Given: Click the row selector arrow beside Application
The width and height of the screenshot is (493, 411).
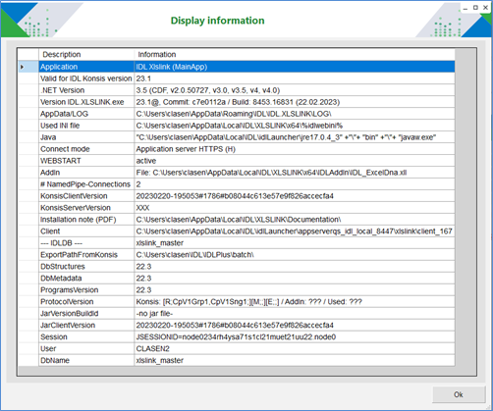Looking at the screenshot, I should tap(23, 67).
